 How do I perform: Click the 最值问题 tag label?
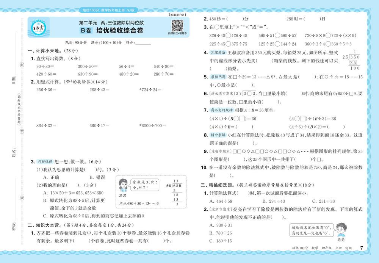218,77
